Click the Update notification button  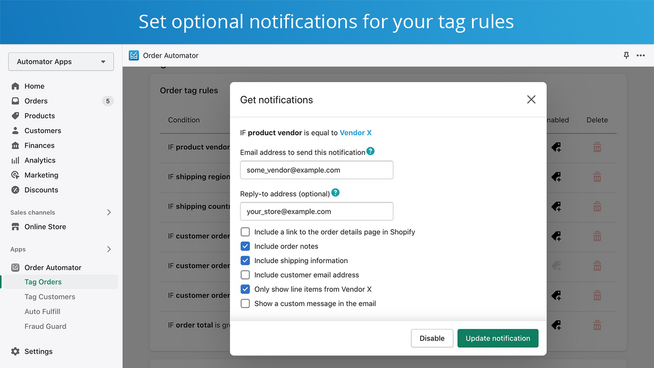pyautogui.click(x=498, y=338)
